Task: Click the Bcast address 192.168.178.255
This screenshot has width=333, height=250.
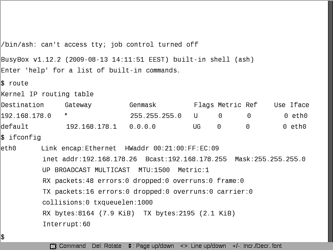Action: 197,159
